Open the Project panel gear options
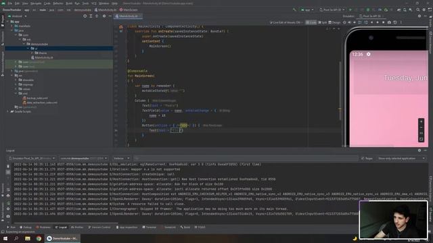The width and height of the screenshot is (433, 243). 104,16
